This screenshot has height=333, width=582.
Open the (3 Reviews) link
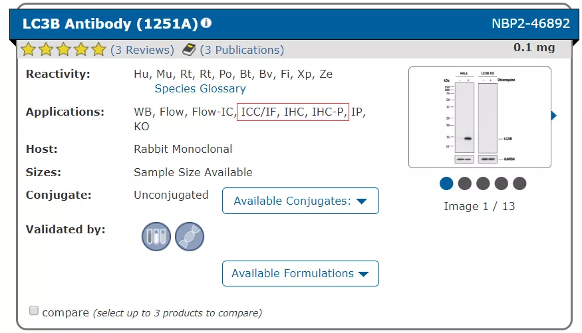[x=142, y=50]
